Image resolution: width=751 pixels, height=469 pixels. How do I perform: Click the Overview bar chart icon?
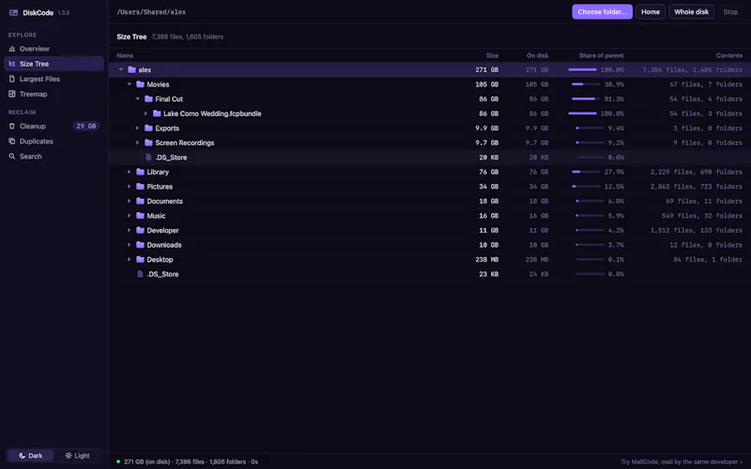point(12,49)
